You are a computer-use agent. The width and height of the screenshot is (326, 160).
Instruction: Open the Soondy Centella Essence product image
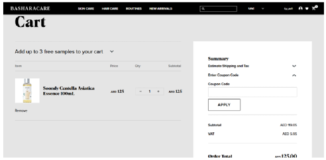point(27,91)
